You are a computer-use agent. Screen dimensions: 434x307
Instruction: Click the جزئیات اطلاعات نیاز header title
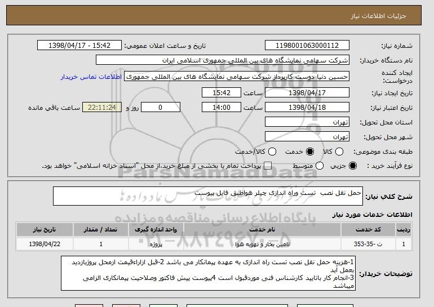point(378,16)
